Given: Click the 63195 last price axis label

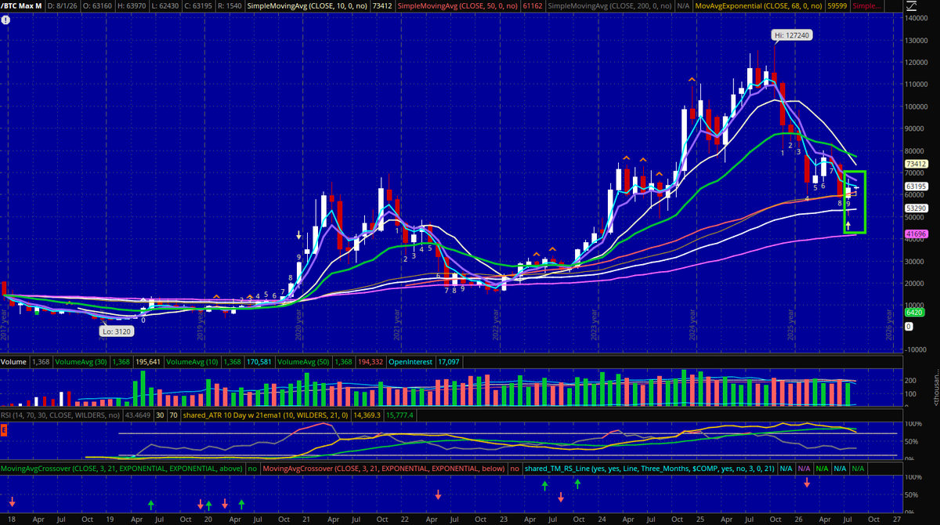Looking at the screenshot, I should (916, 186).
